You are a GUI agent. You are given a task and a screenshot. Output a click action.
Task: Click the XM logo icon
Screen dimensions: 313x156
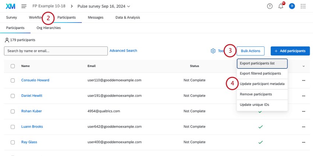point(10,6)
